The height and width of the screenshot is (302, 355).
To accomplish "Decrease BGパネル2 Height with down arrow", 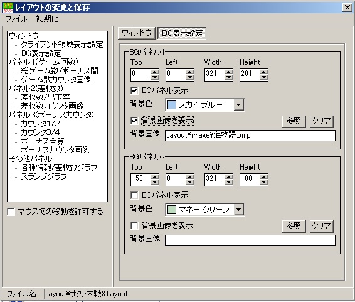I will click(264, 183).
